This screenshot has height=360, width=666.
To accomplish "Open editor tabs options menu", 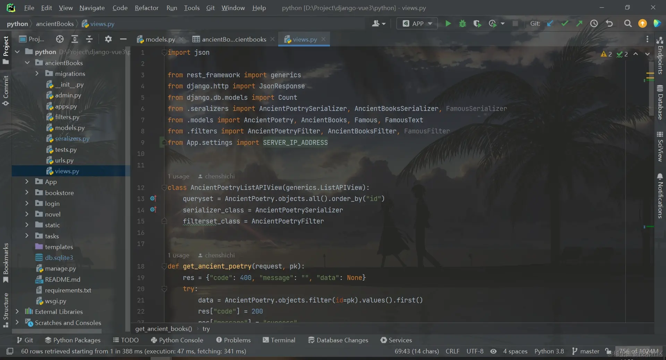I will 647,39.
